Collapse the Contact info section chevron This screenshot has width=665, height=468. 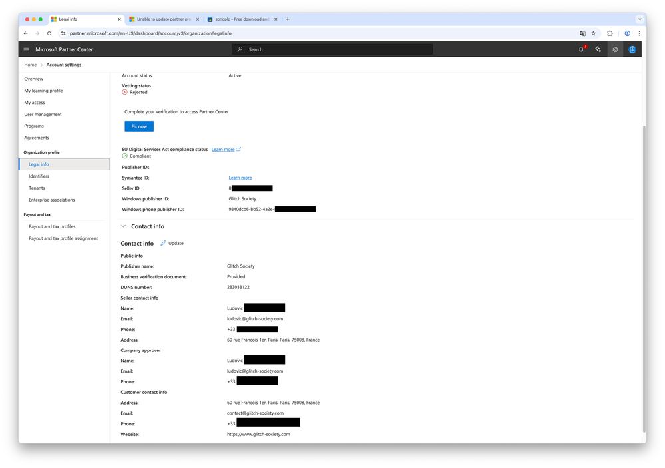pos(123,226)
